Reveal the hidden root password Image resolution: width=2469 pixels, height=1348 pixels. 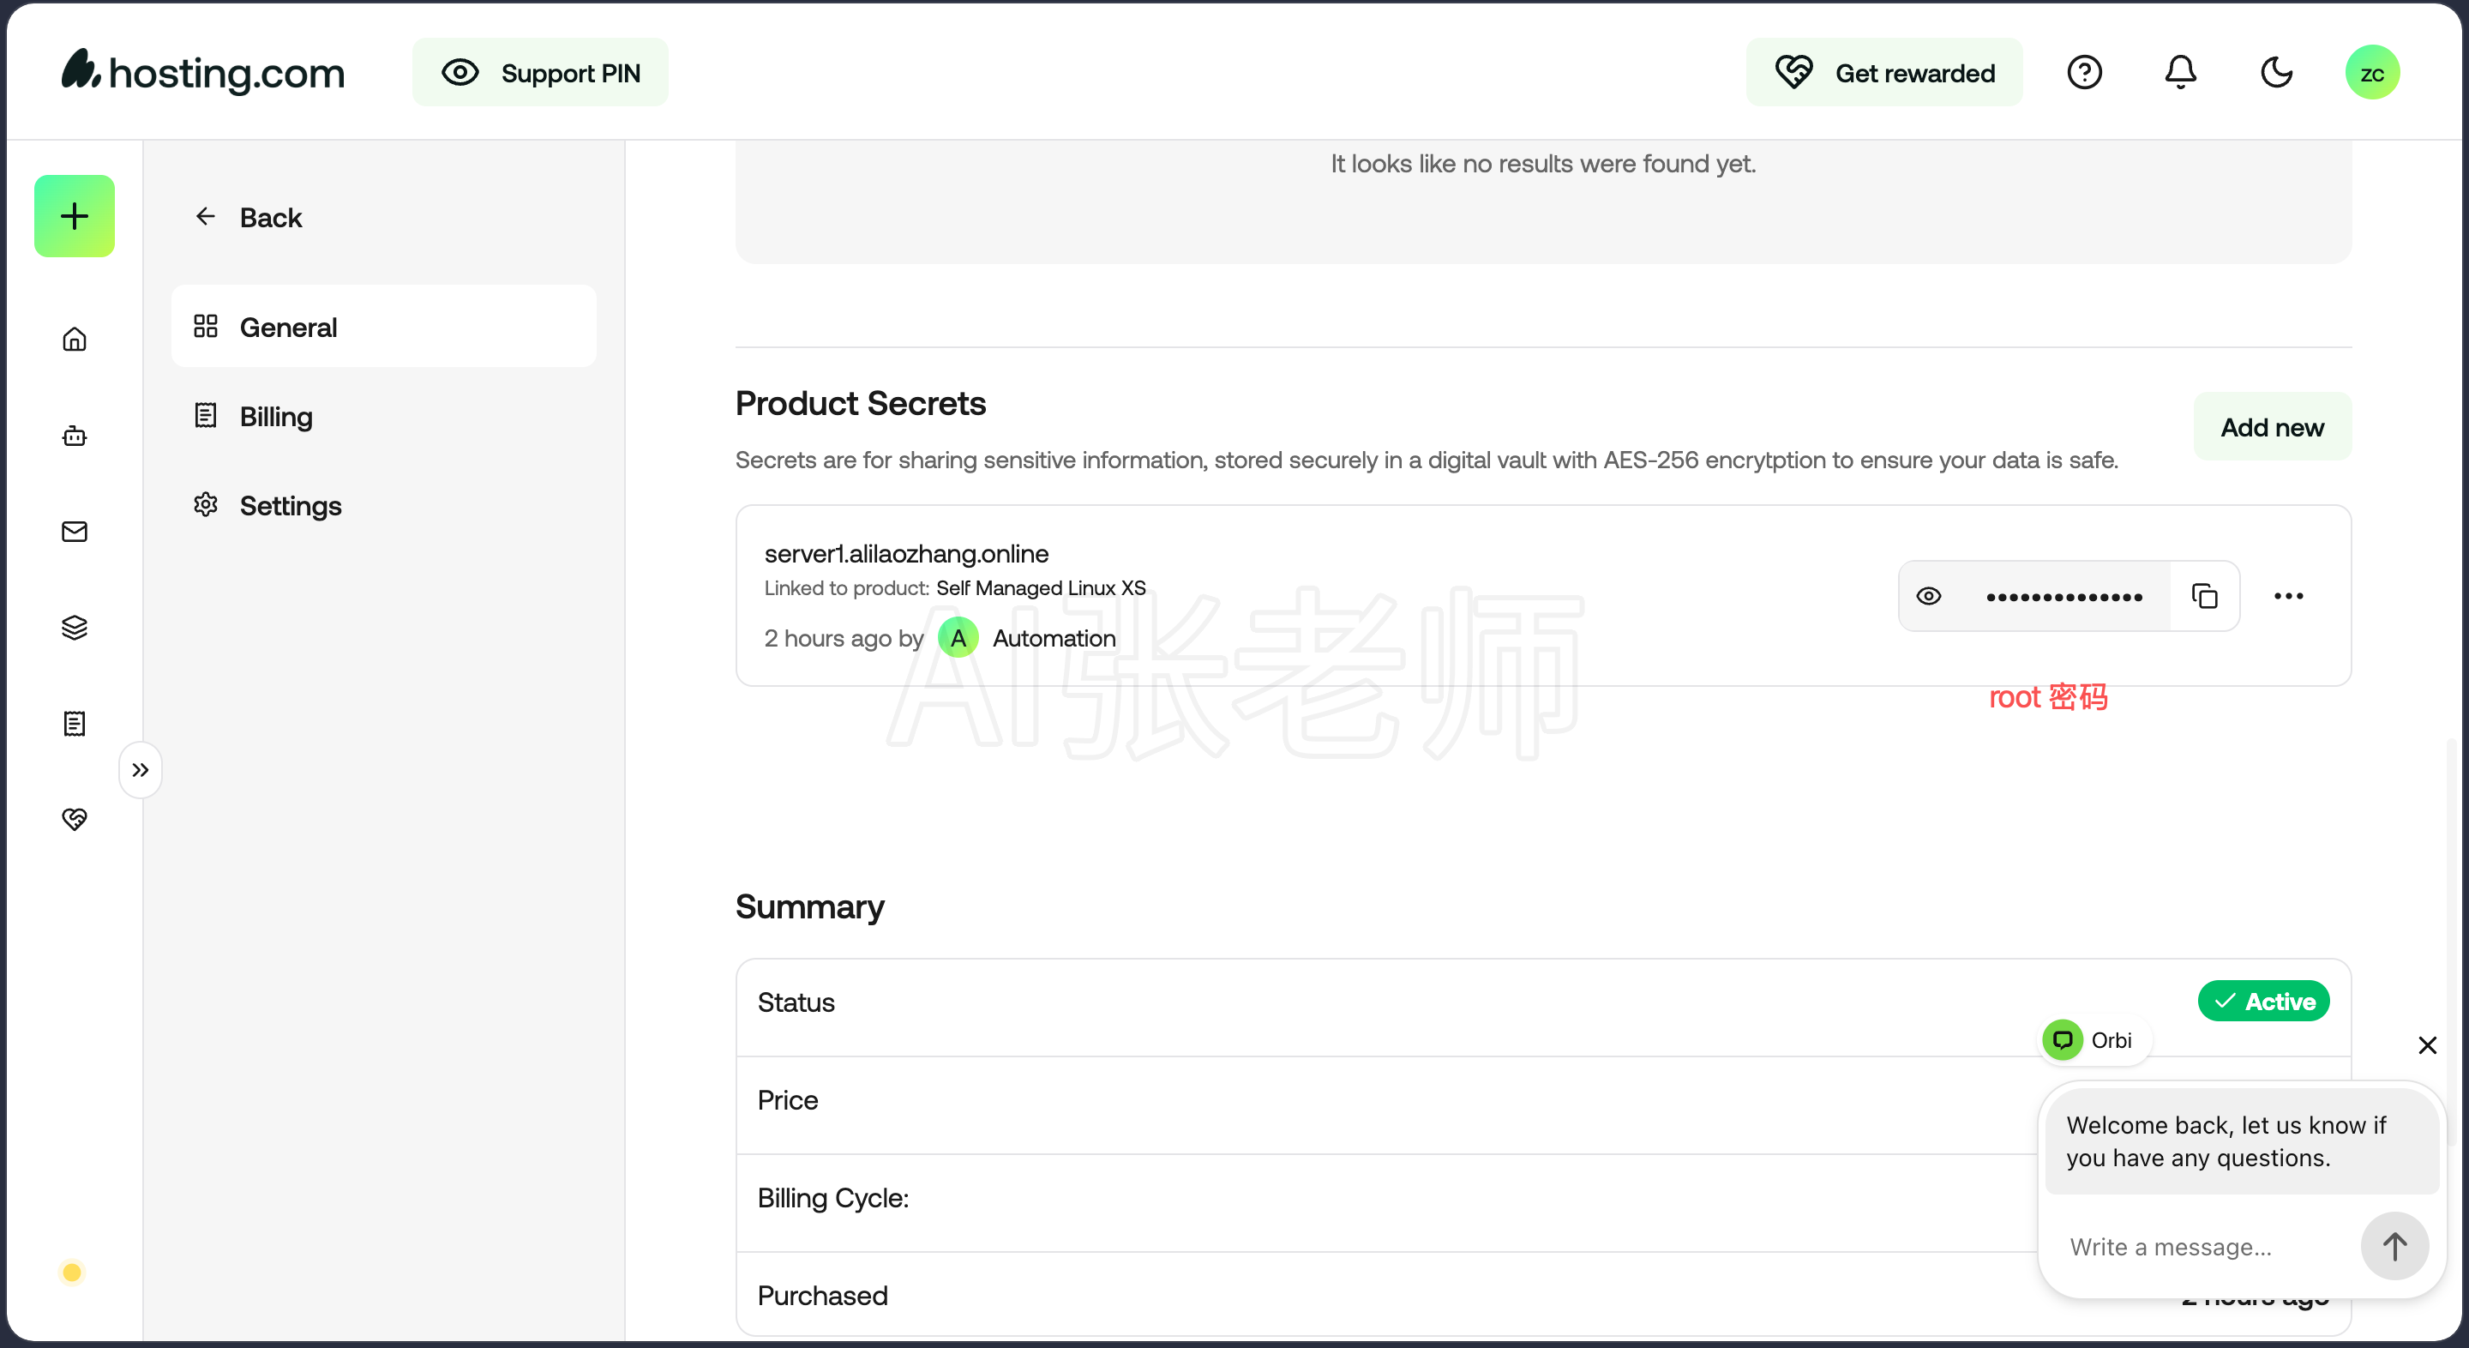(x=1930, y=596)
